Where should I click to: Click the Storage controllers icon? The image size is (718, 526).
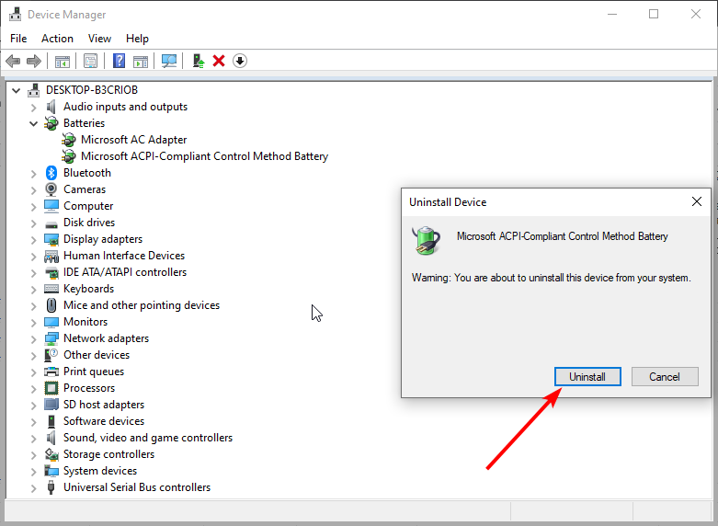point(51,454)
